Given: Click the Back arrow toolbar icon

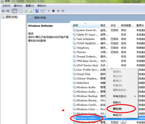Looking at the screenshot, I should pos(3,11).
